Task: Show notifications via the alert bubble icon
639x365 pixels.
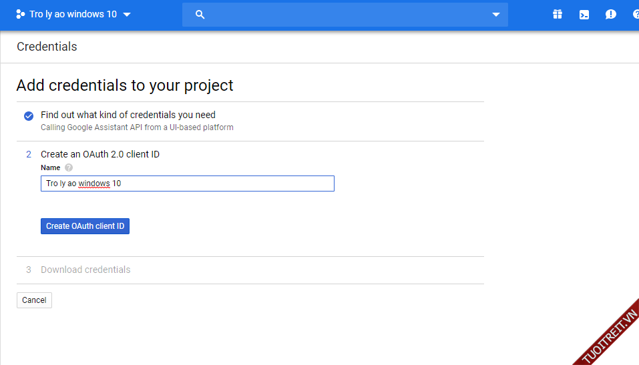Action: (610, 15)
